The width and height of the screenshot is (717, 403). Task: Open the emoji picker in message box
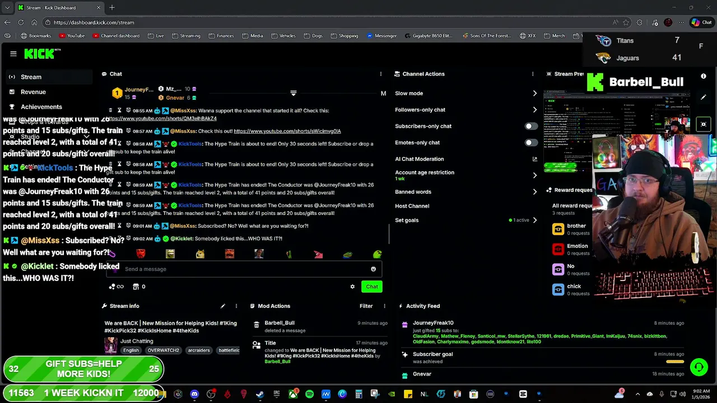[374, 269]
